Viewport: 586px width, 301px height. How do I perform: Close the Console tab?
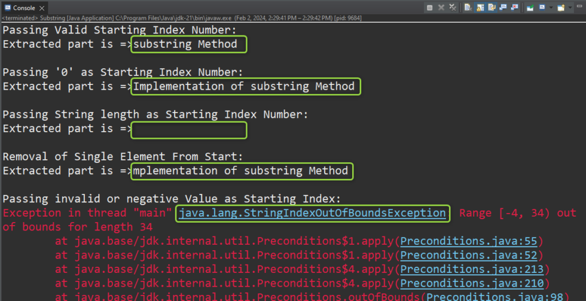point(42,8)
